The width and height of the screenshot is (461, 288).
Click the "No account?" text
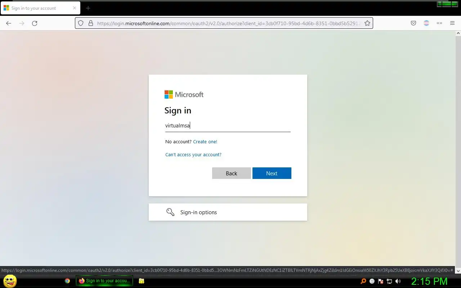178,141
